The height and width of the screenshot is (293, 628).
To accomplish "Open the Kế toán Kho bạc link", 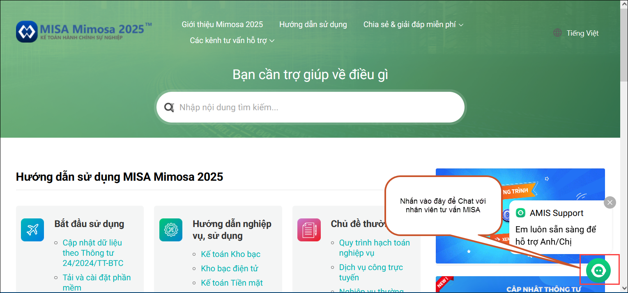I will point(230,254).
